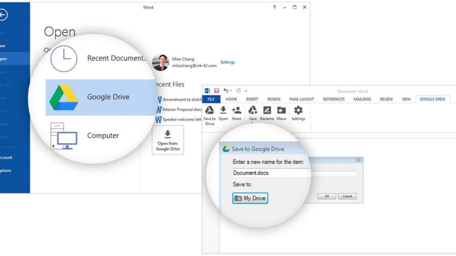Click the back arrow in Word backstage
The width and height of the screenshot is (456, 256).
[4, 15]
